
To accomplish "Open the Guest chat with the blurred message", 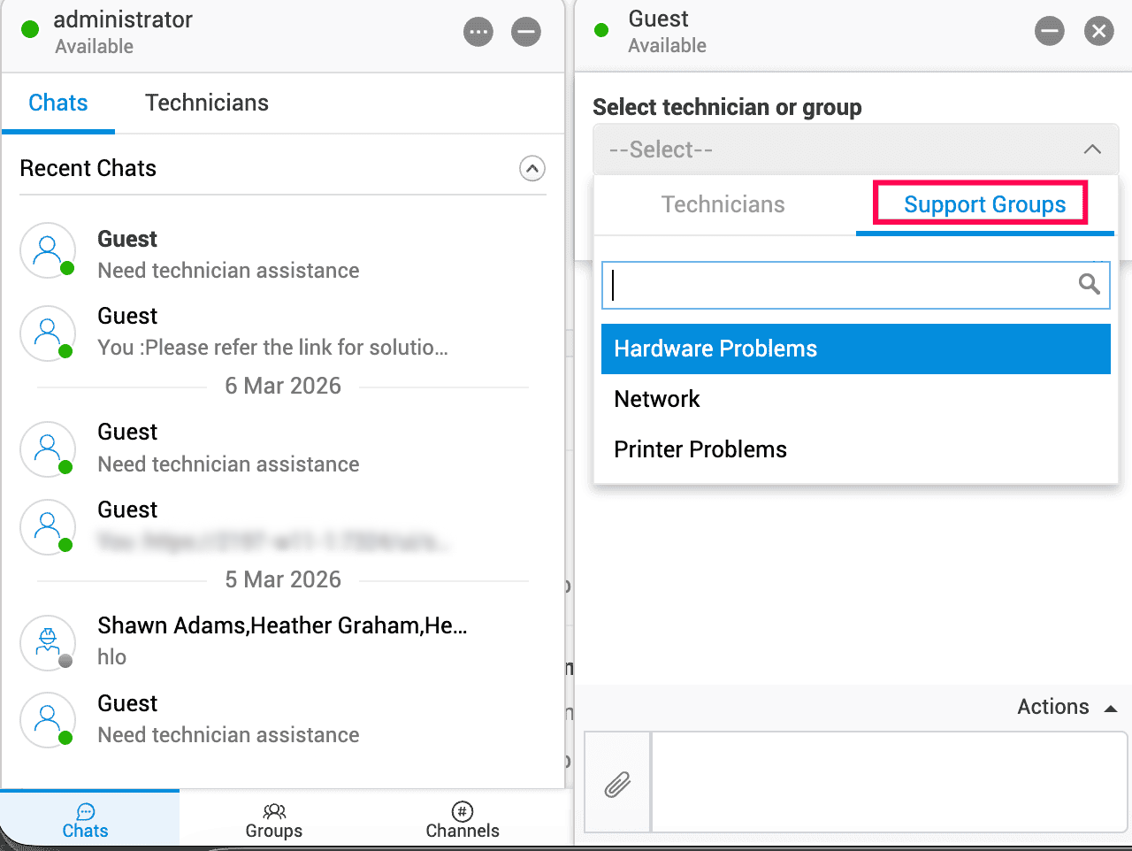I will 283,525.
